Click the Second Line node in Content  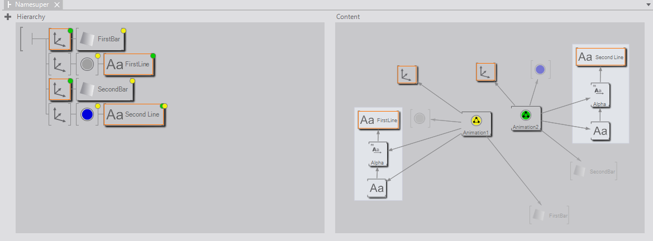click(x=600, y=57)
